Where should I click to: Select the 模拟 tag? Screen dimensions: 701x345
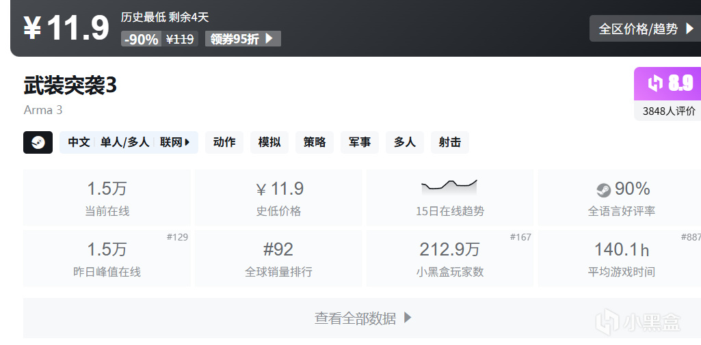269,142
